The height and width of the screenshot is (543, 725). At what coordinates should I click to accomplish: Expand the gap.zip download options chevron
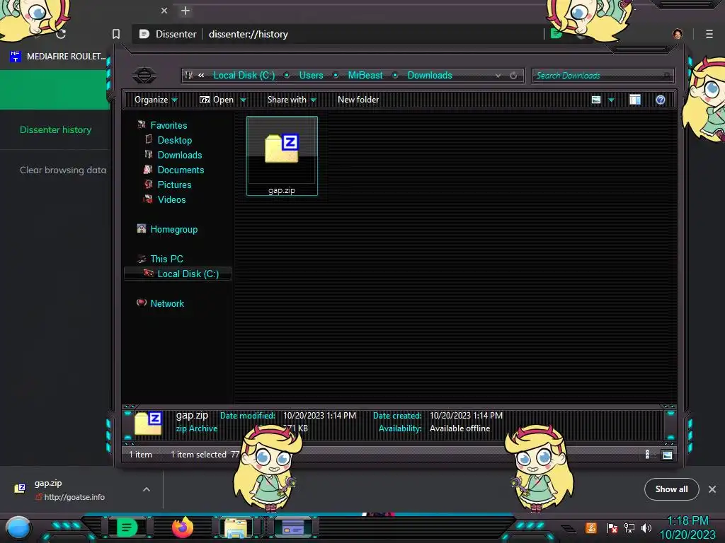[147, 489]
